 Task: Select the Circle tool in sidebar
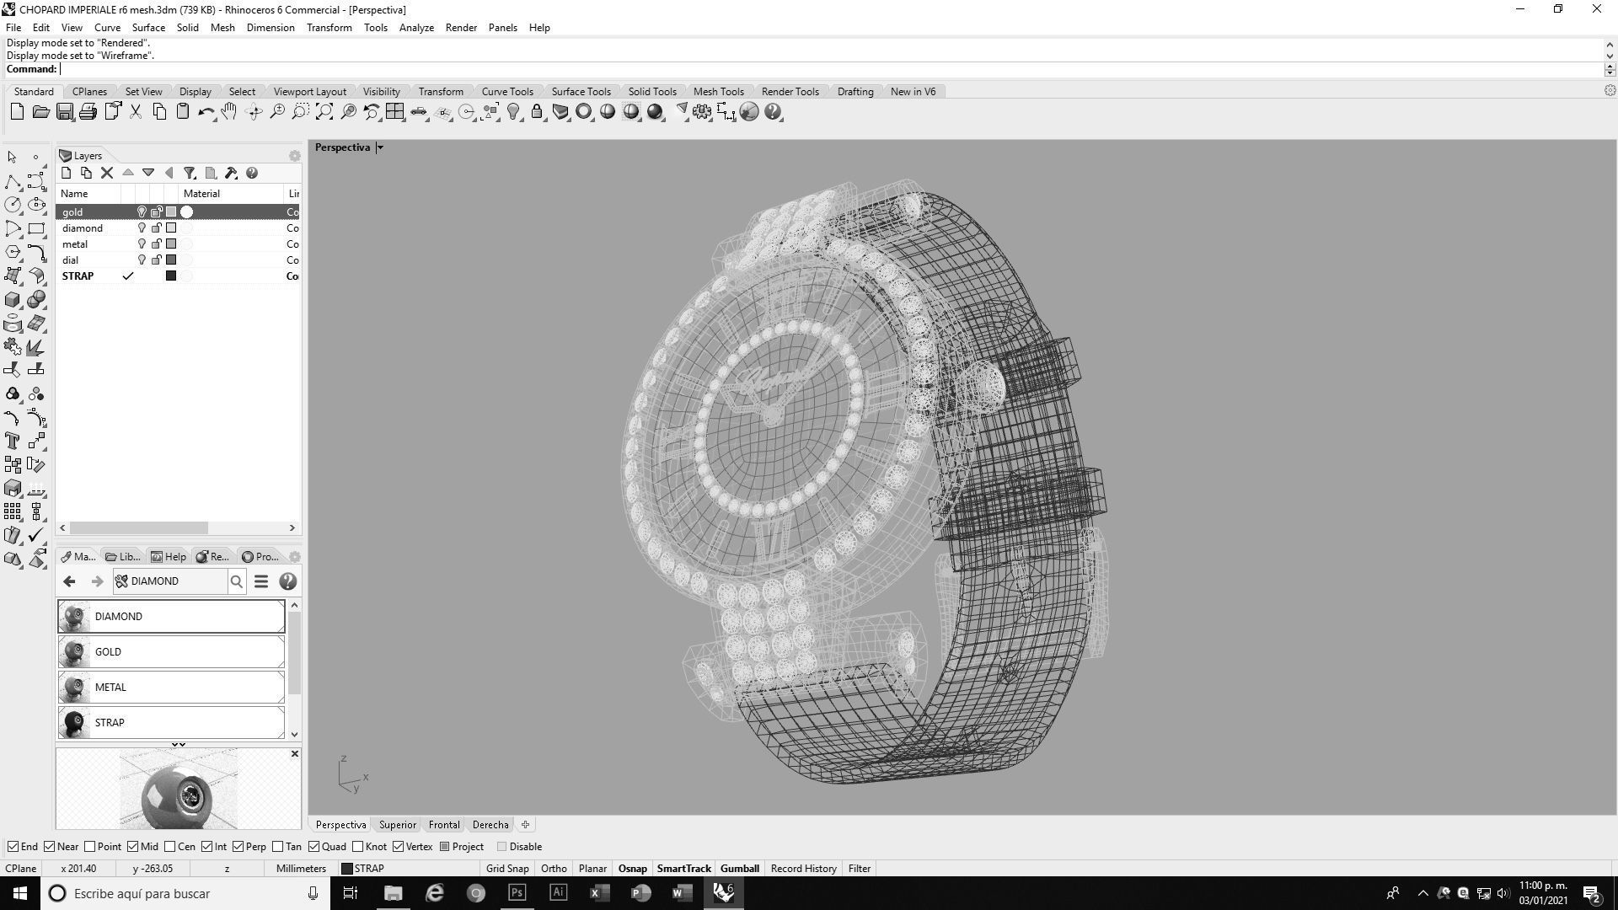click(x=13, y=205)
